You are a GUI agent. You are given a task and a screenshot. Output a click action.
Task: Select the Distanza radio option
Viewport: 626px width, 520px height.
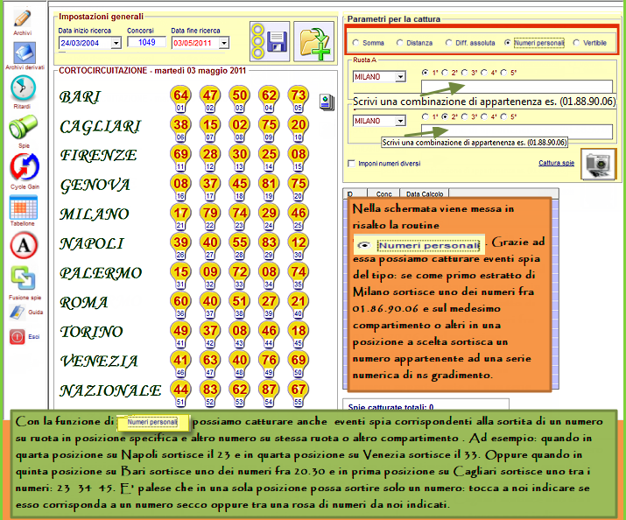[x=399, y=43]
